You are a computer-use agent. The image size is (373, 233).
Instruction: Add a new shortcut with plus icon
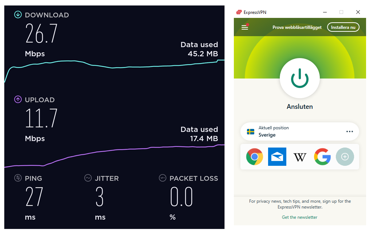[345, 157]
